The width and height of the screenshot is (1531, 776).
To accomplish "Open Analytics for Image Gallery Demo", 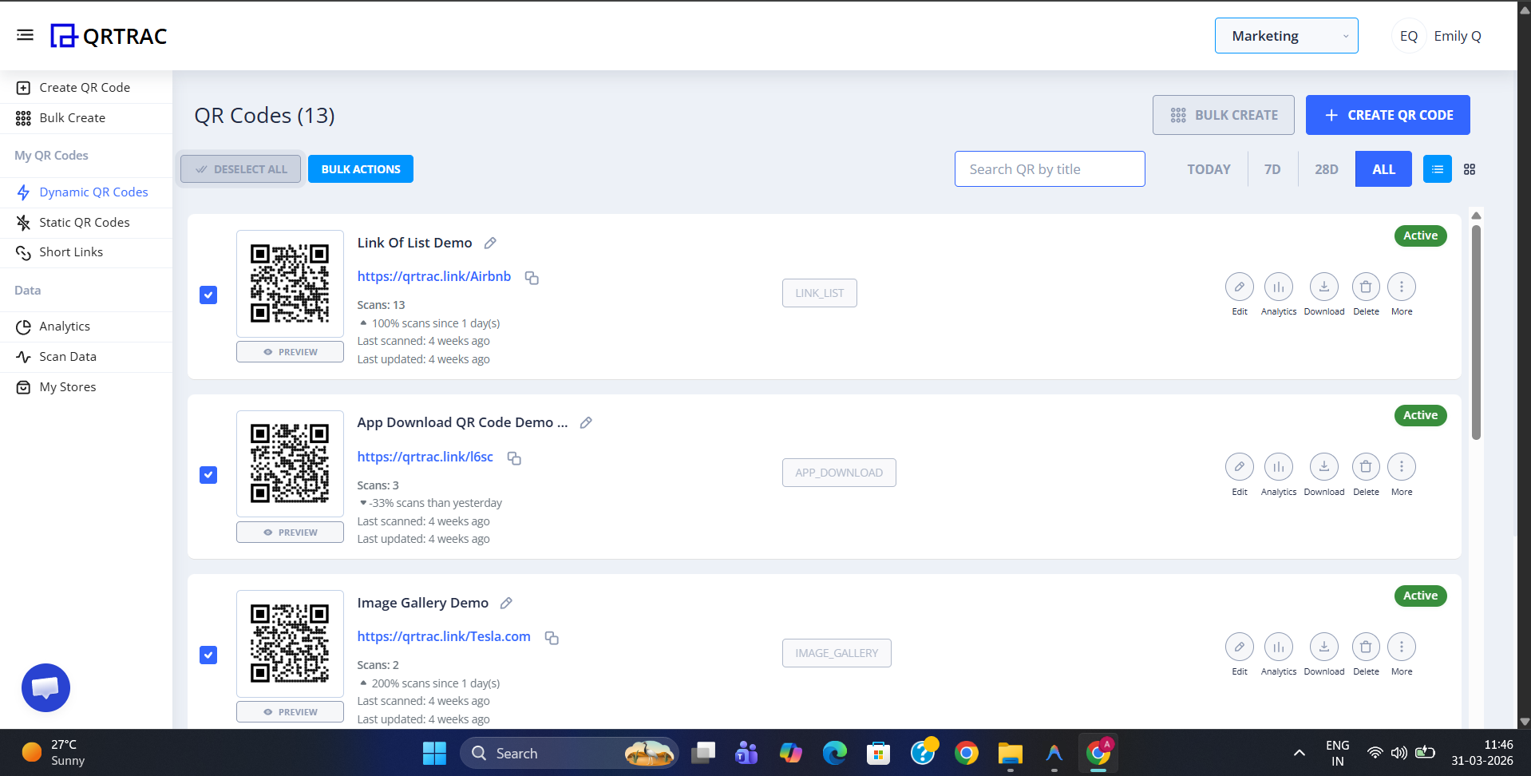I will [1278, 647].
